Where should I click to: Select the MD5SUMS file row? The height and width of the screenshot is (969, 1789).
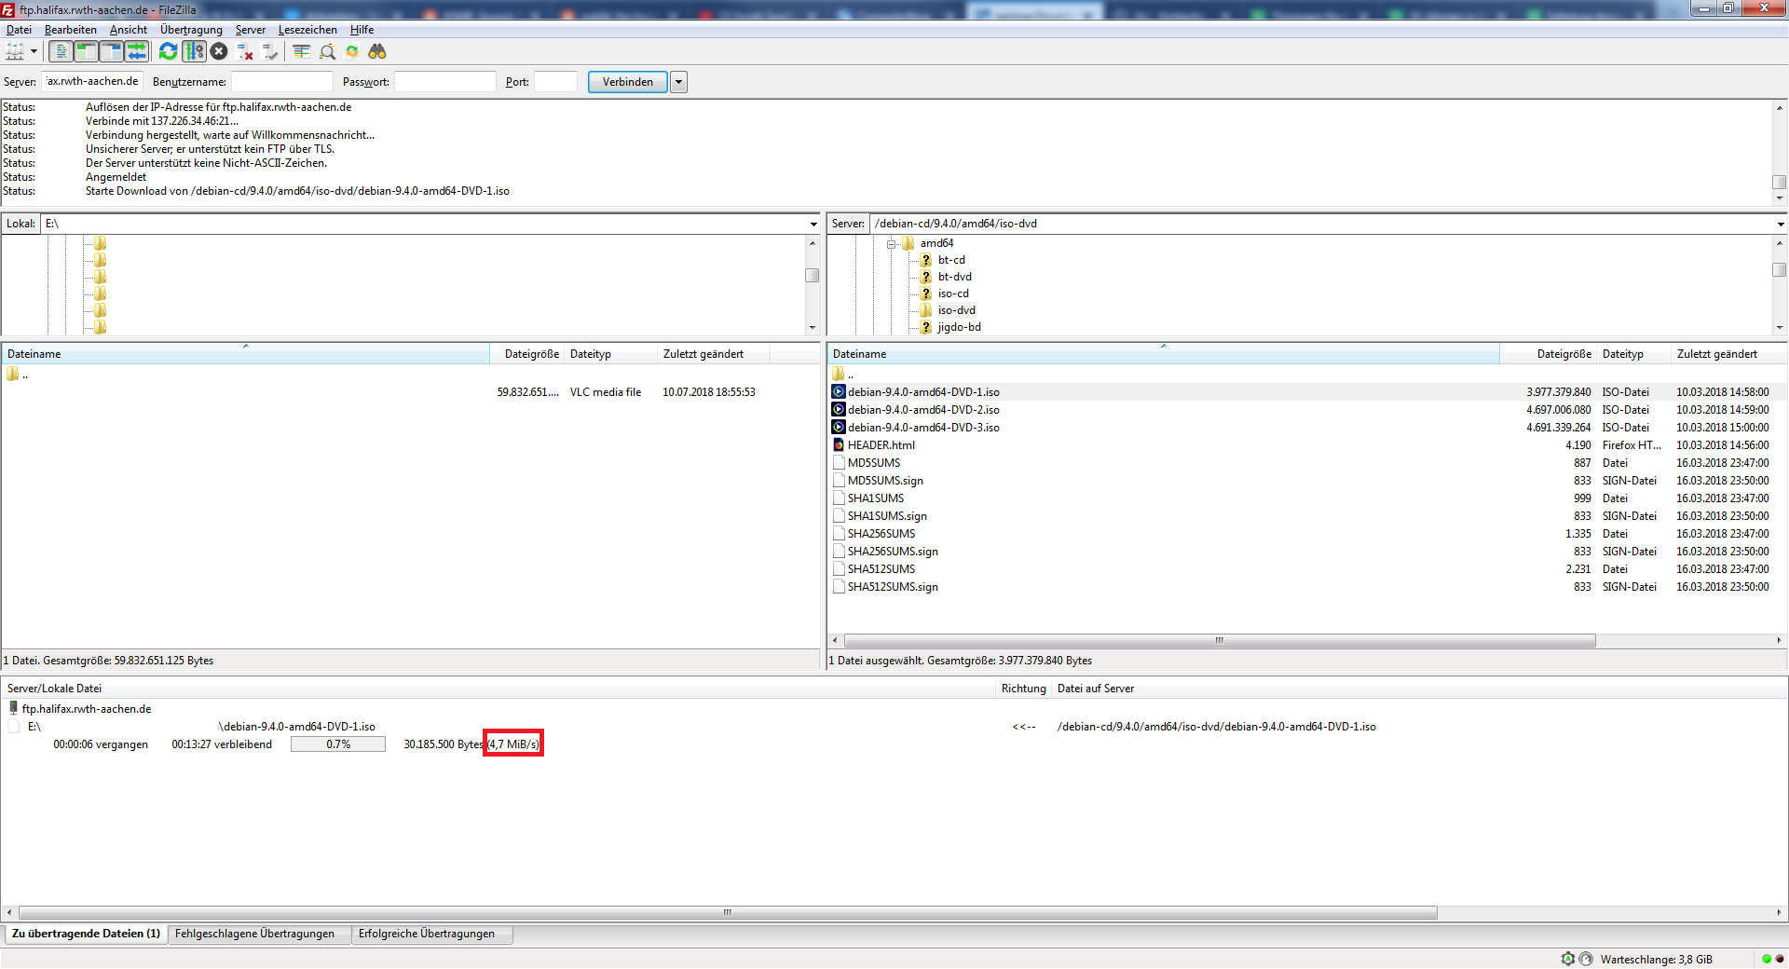(x=1305, y=463)
